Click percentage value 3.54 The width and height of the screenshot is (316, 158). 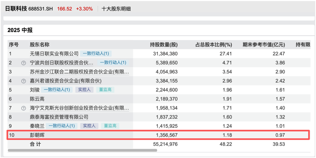[x=228, y=72]
